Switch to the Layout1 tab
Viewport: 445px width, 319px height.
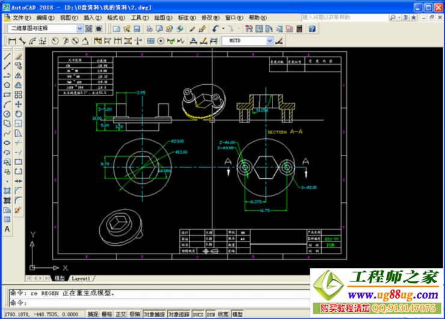pyautogui.click(x=81, y=279)
